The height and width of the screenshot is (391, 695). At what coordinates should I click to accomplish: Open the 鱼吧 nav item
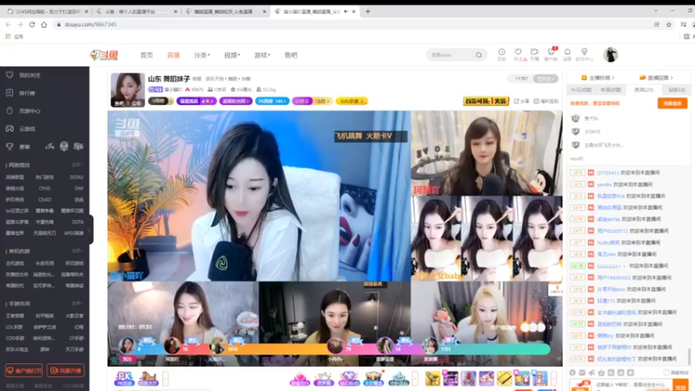291,55
